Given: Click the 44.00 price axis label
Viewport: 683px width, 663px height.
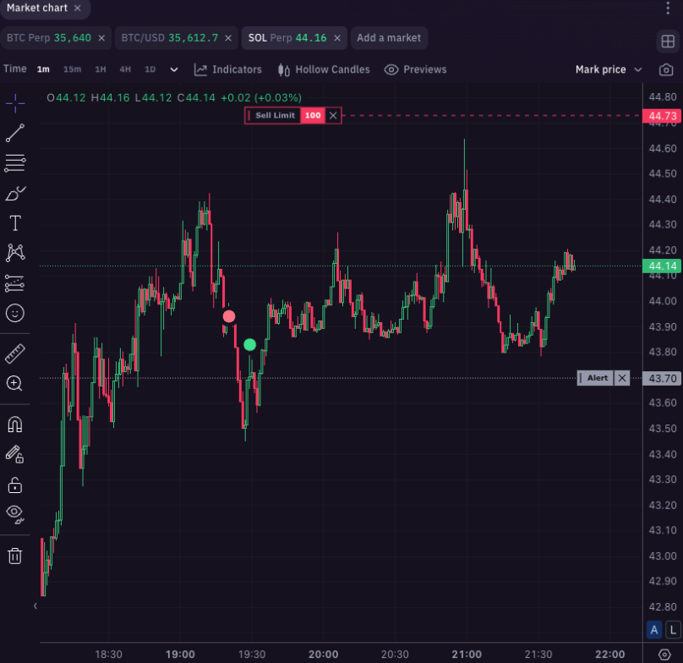Looking at the screenshot, I should pyautogui.click(x=663, y=301).
